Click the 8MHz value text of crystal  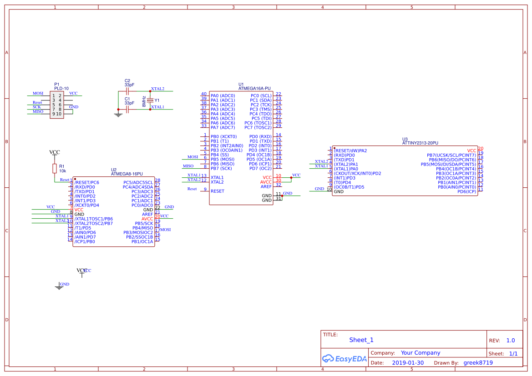pos(144,101)
